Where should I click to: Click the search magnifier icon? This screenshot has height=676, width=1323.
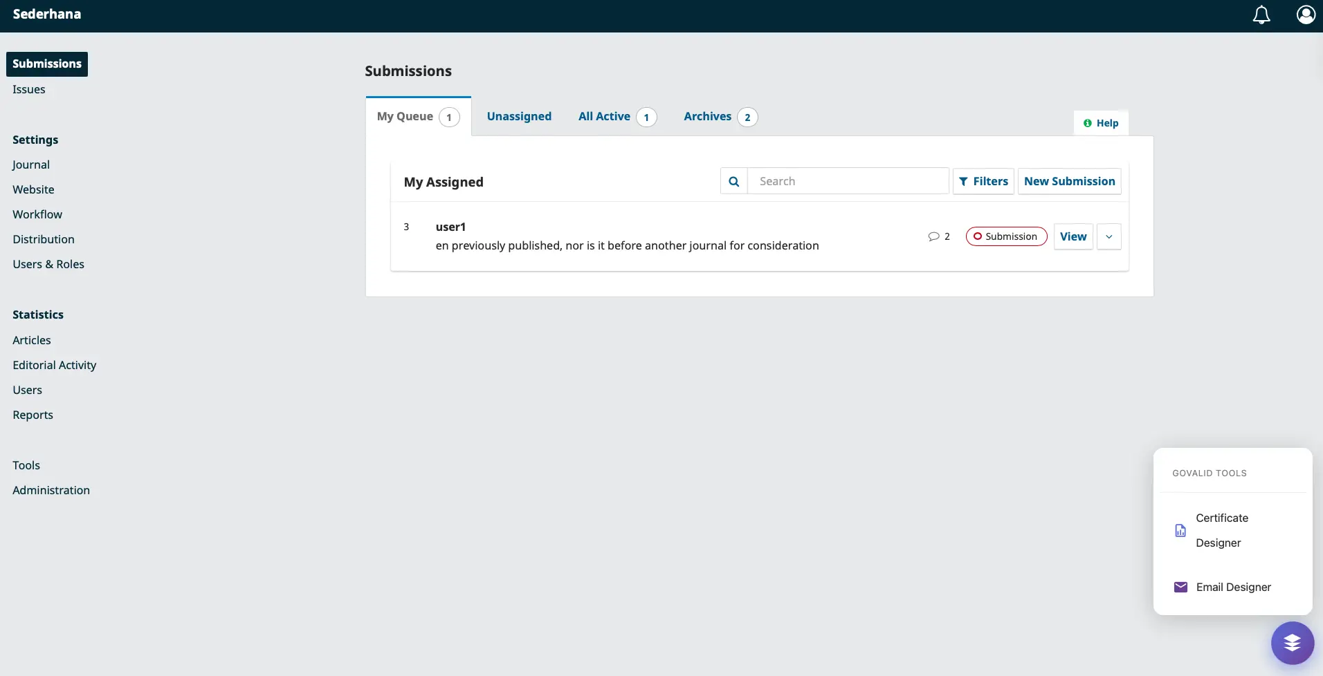click(734, 181)
